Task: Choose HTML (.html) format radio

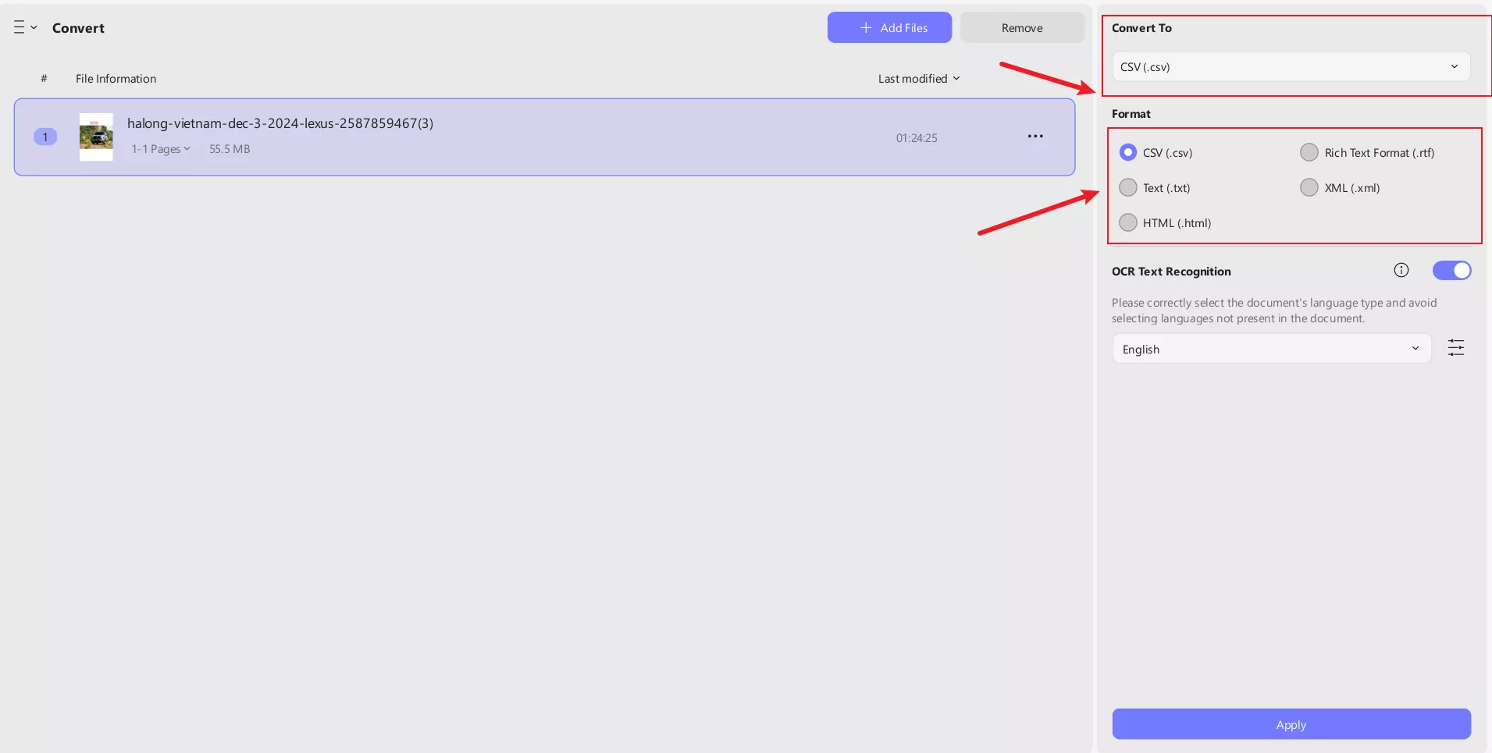Action: pyautogui.click(x=1128, y=222)
